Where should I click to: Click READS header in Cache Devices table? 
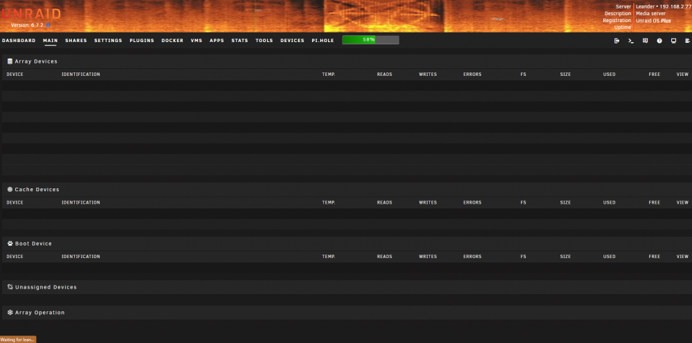[x=384, y=202]
